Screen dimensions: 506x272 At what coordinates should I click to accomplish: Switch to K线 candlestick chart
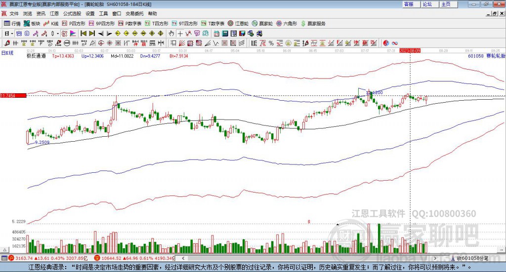pos(51,24)
